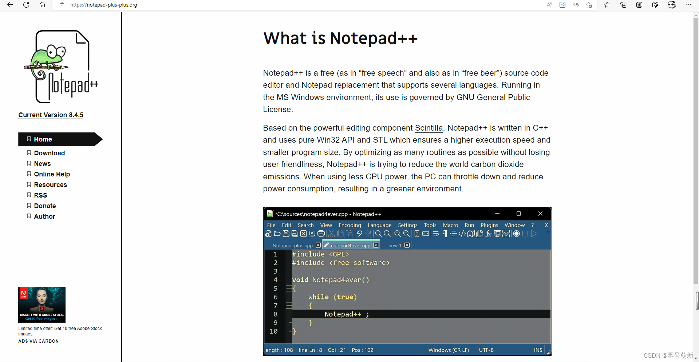Click File menu in the Notepad++ screenshot
The height and width of the screenshot is (362, 699).
[271, 225]
